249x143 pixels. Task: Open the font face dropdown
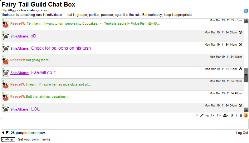tap(212, 116)
